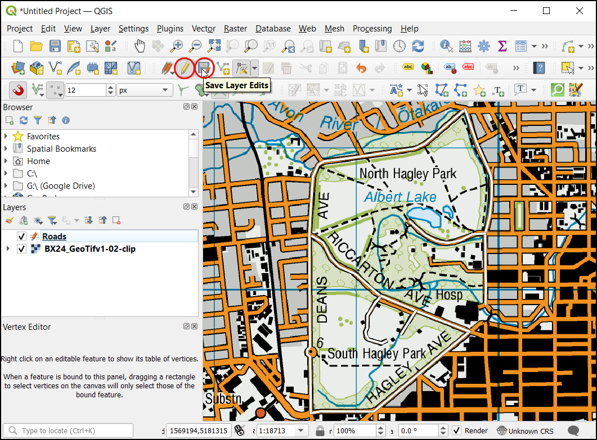This screenshot has width=597, height=440.
Task: Click the Unknown CRS button
Action: point(525,431)
